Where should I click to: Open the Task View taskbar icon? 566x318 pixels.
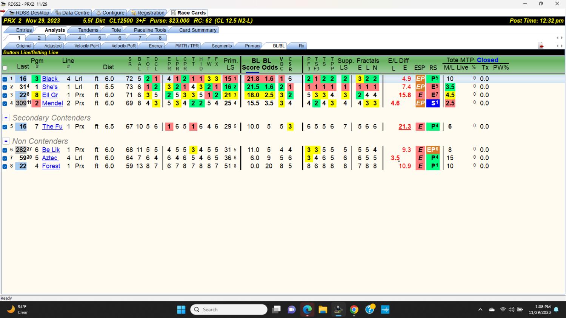[x=276, y=310]
